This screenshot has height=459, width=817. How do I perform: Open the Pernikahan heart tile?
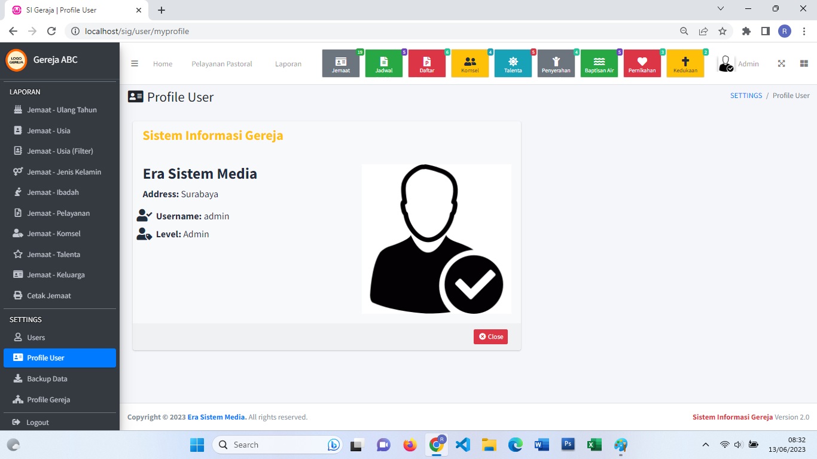point(642,64)
